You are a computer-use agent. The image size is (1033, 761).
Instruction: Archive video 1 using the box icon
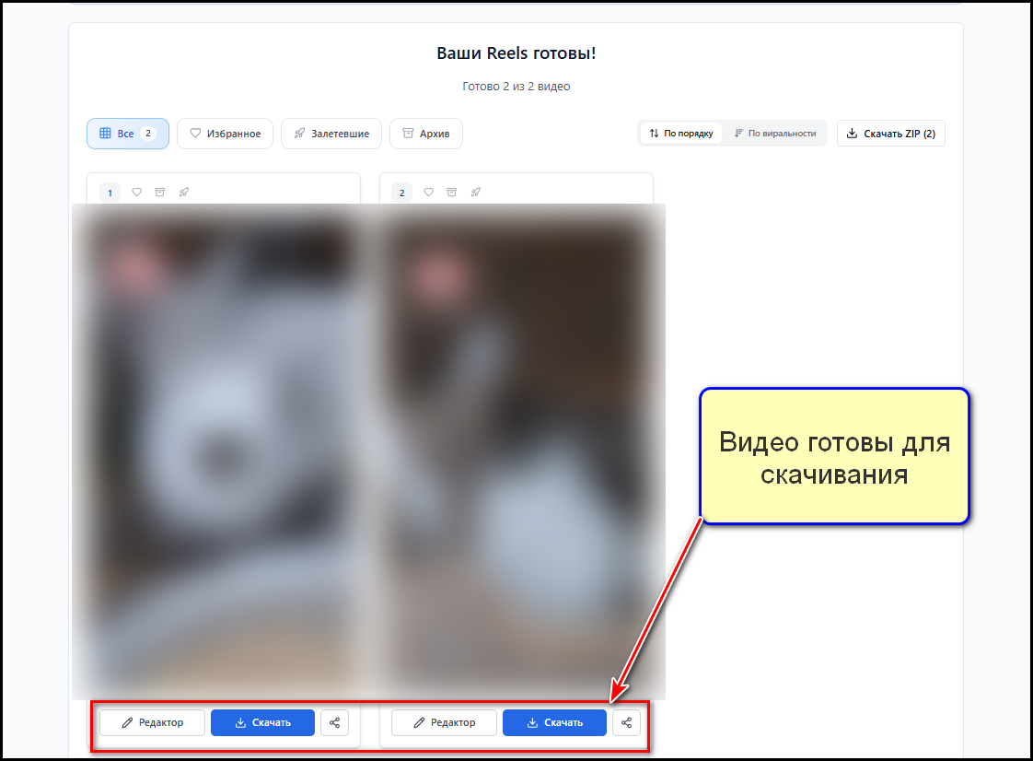(x=160, y=193)
